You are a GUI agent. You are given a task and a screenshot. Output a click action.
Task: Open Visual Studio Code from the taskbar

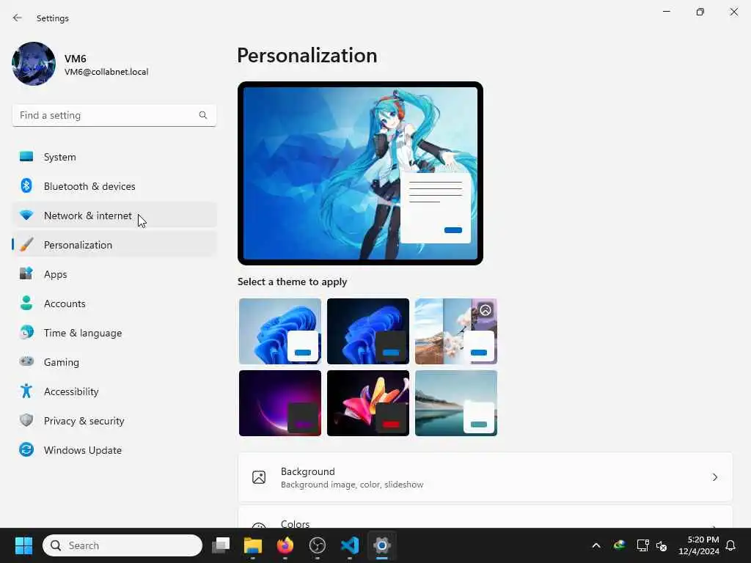(350, 545)
